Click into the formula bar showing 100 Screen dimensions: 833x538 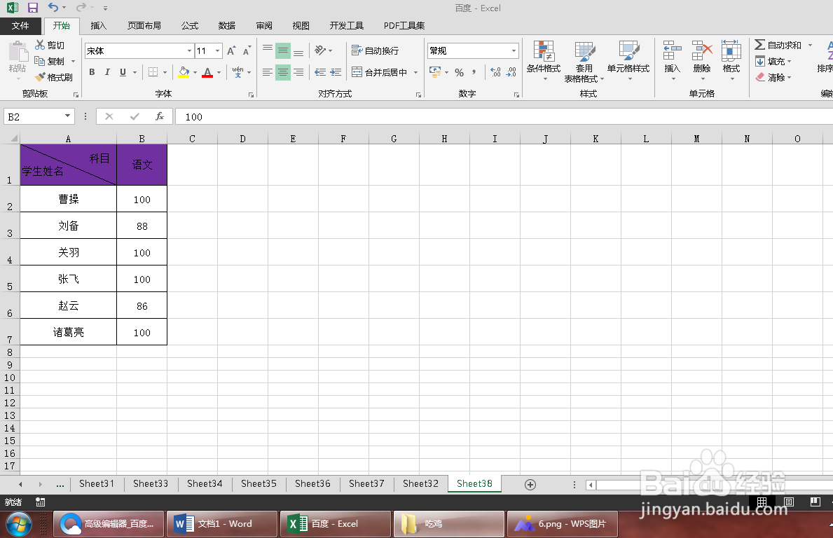click(x=504, y=116)
